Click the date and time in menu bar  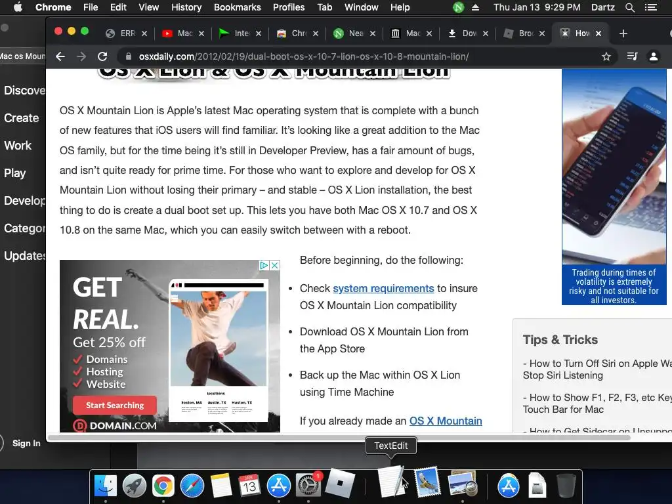pyautogui.click(x=537, y=7)
